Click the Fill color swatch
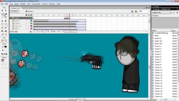Screen dimensions: 179x101 pos(6,50)
